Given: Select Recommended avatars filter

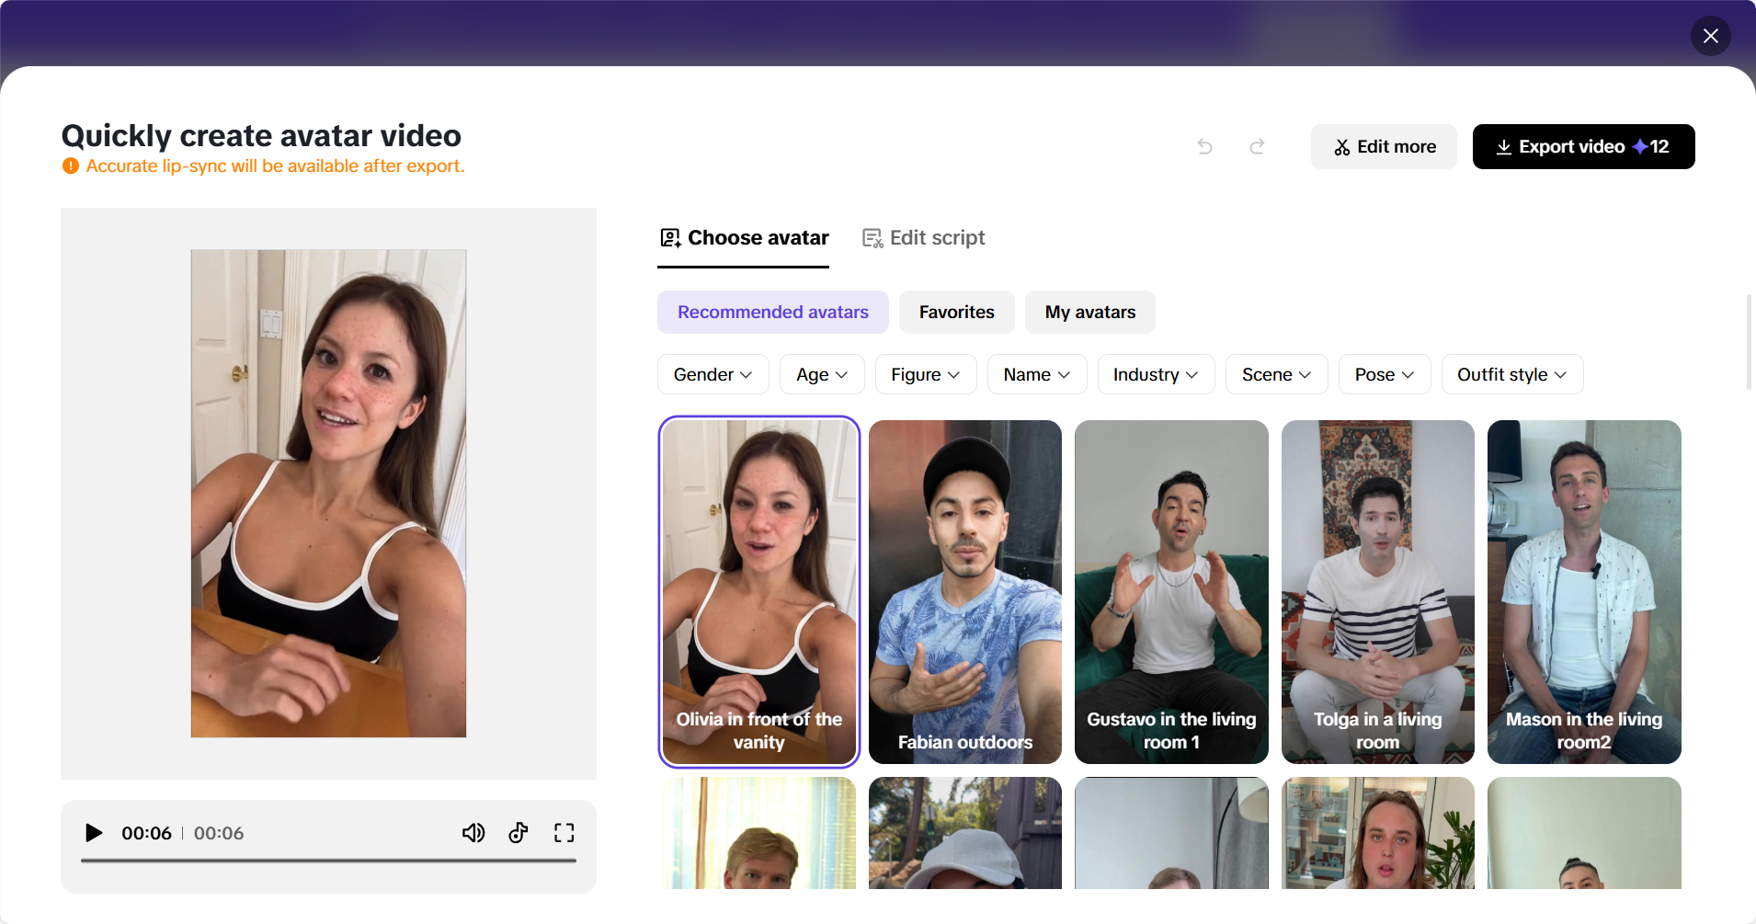Looking at the screenshot, I should pos(773,313).
